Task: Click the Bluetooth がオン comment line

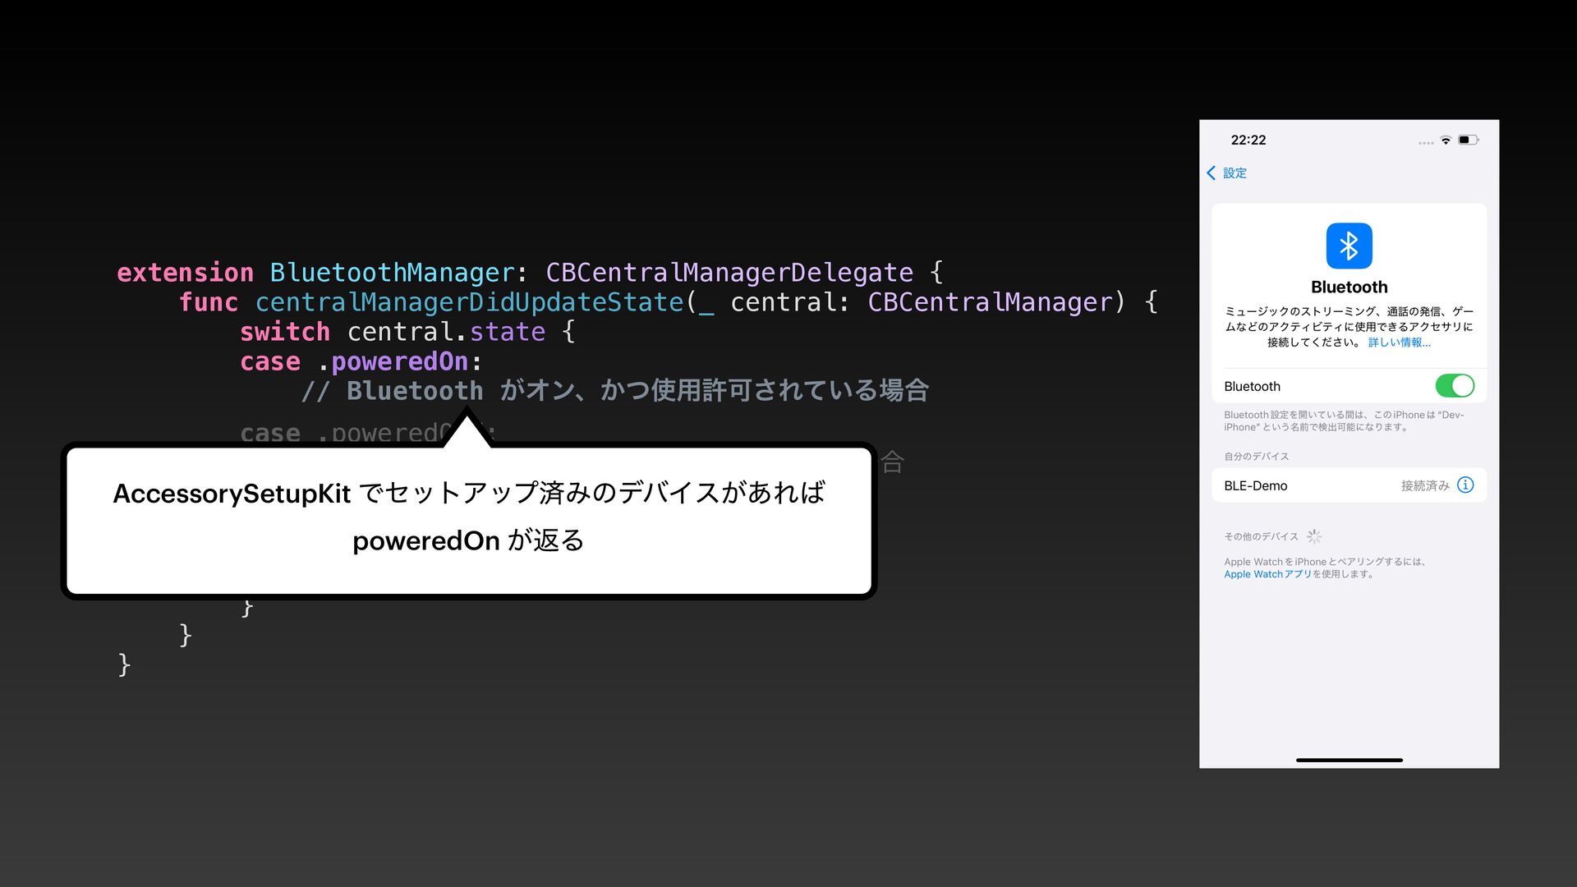Action: [x=614, y=391]
